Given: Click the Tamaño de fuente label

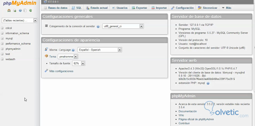Looking at the screenshot, I should [x=60, y=63].
